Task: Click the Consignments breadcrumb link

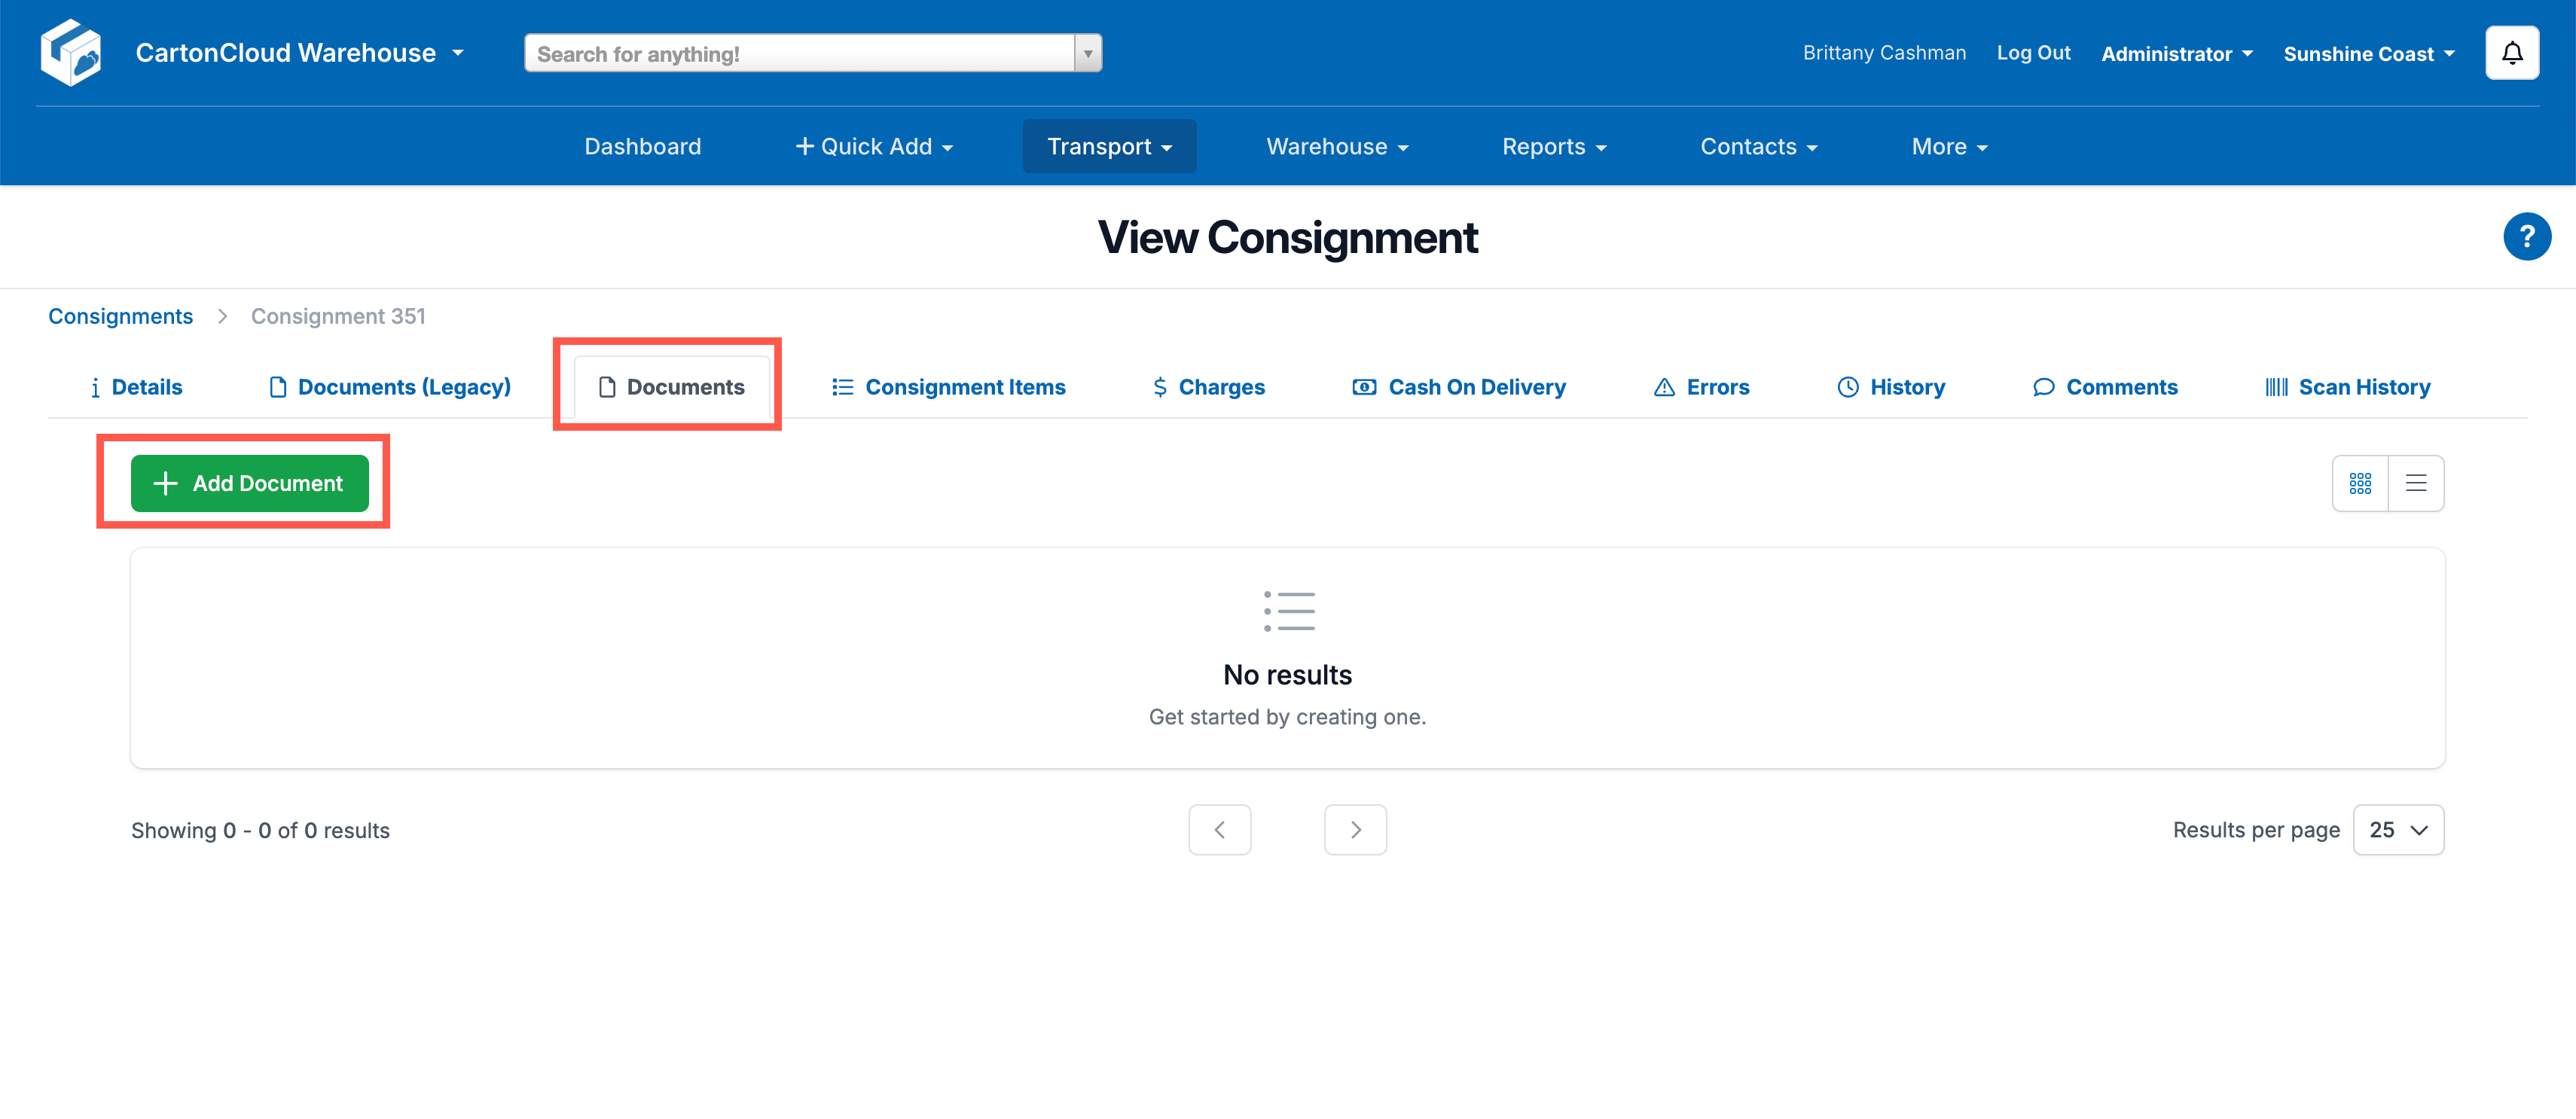Action: point(120,316)
